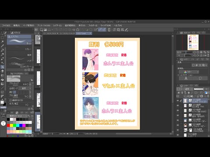Toggle visibility of third text layer
Image resolution: width=210 pixels, height=157 pixels.
[178, 110]
